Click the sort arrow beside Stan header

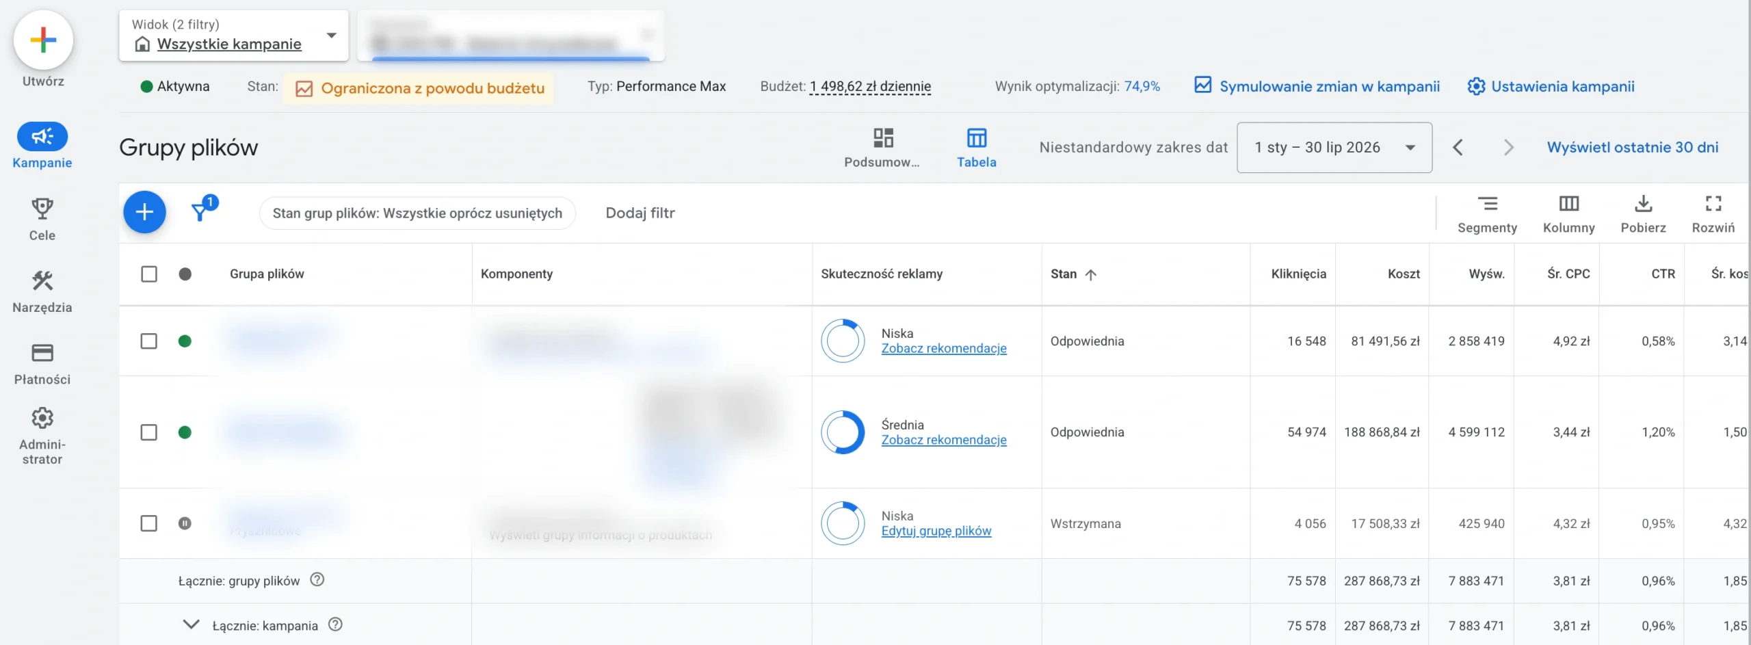(x=1090, y=274)
